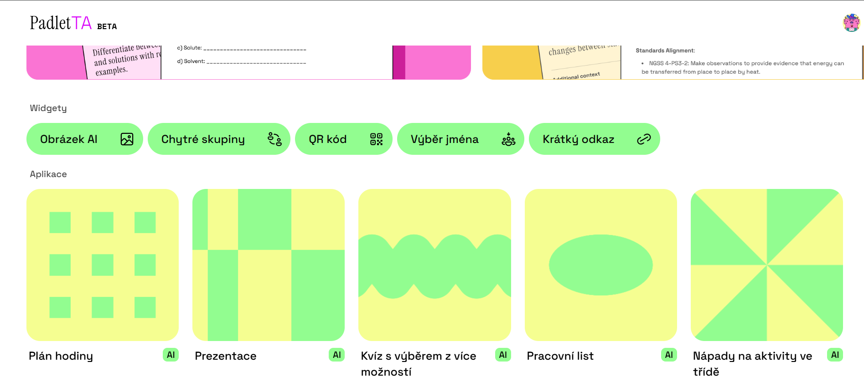Click the QR code icon

tap(376, 139)
